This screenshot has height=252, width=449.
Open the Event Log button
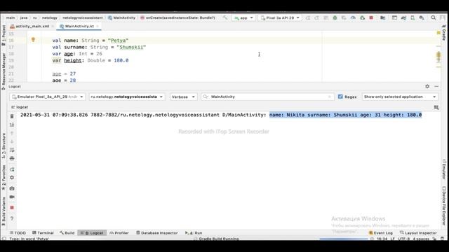(x=381, y=233)
